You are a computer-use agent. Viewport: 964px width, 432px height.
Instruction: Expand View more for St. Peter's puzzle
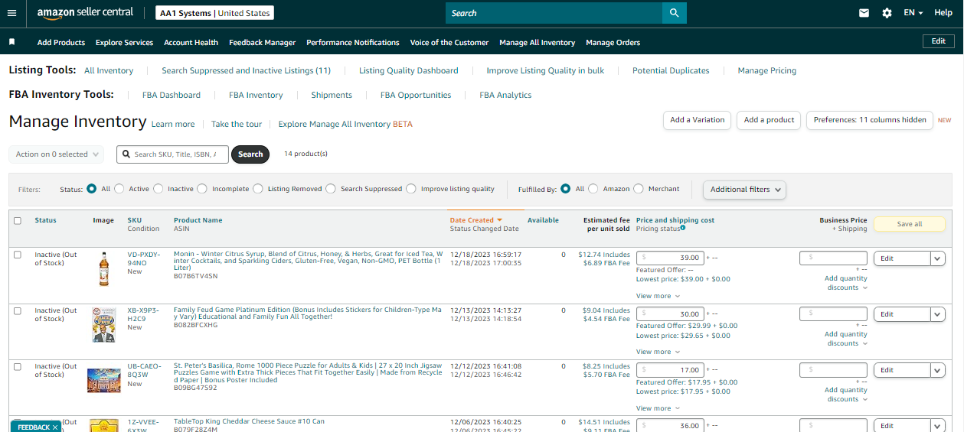658,408
